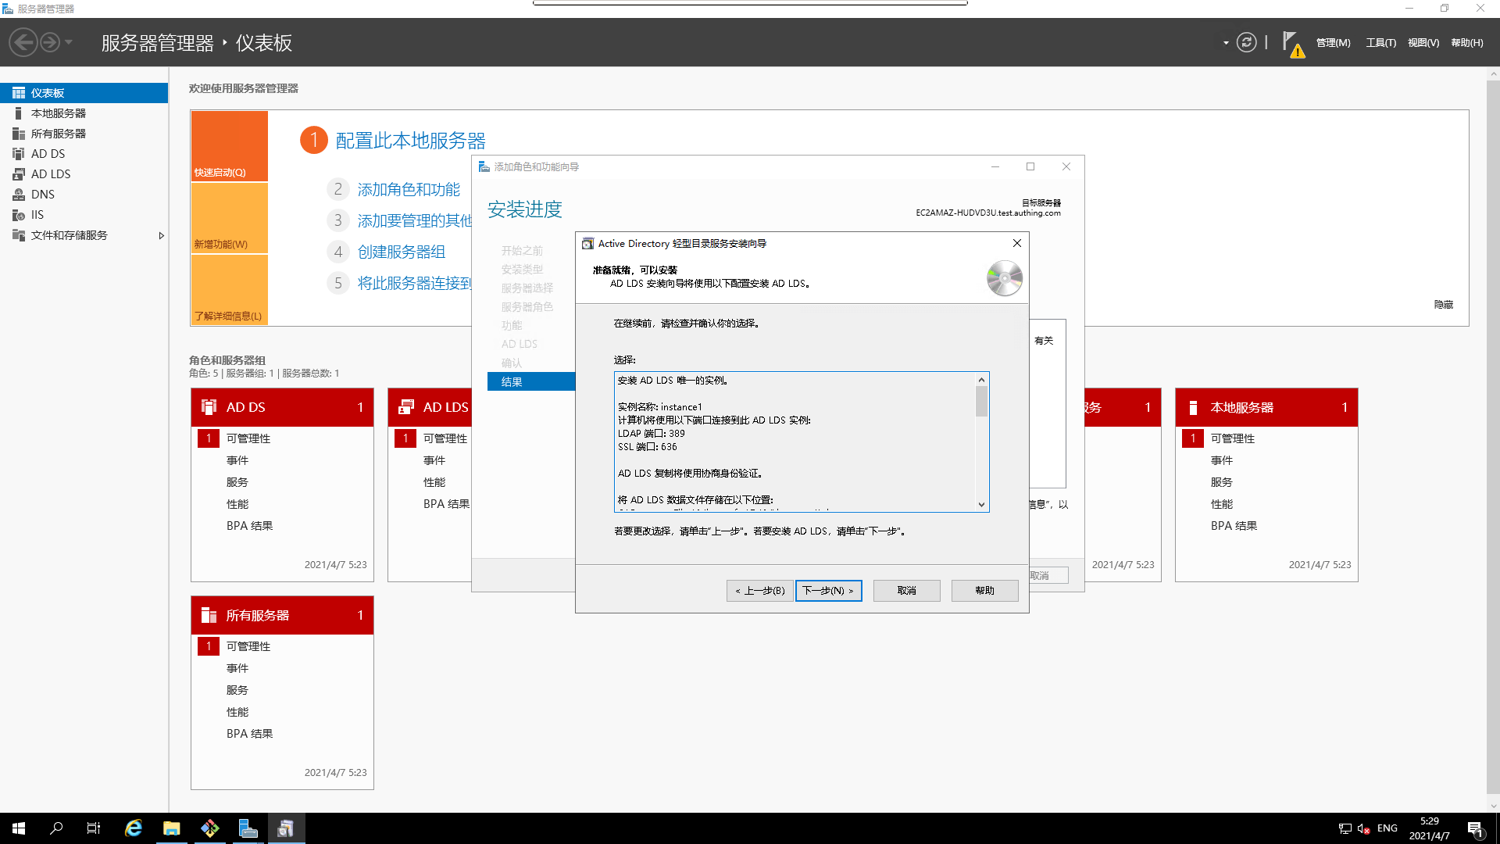The image size is (1500, 844).
Task: Click the orange 快速启动(Q) tile
Action: coord(230,146)
